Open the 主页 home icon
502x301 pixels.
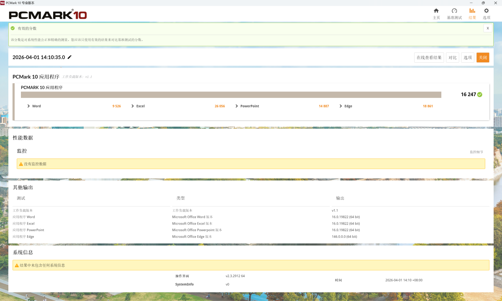pyautogui.click(x=436, y=11)
